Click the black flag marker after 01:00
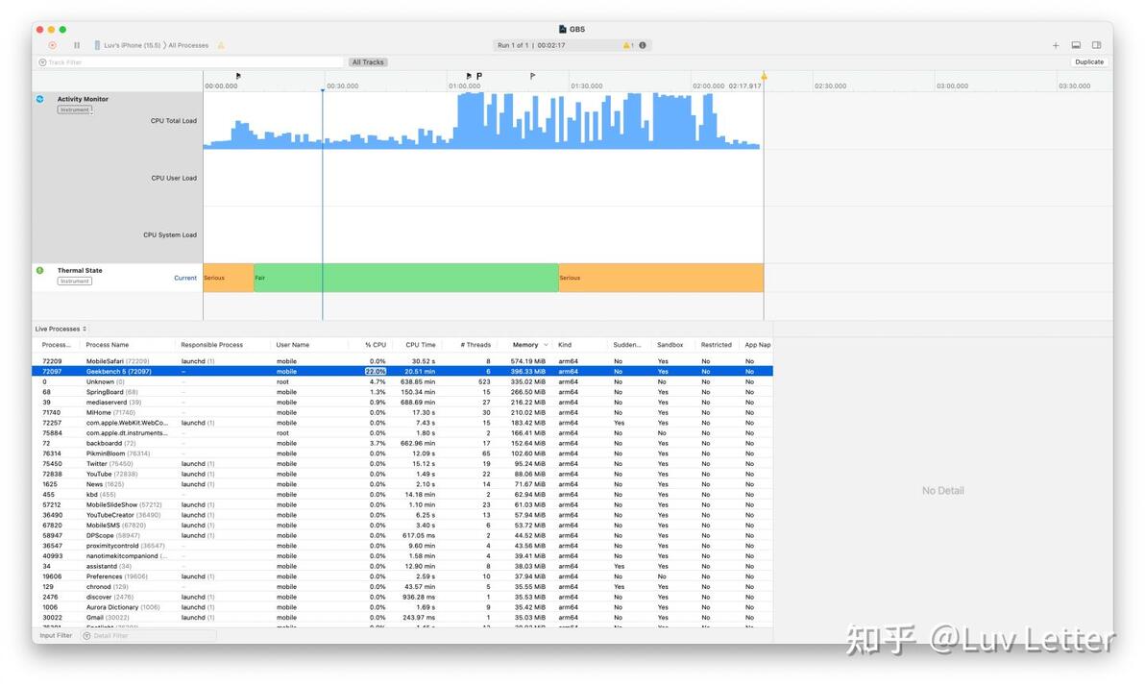This screenshot has height=686, width=1145. (469, 76)
